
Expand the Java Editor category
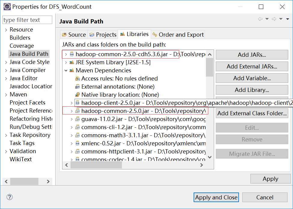tap(6, 78)
